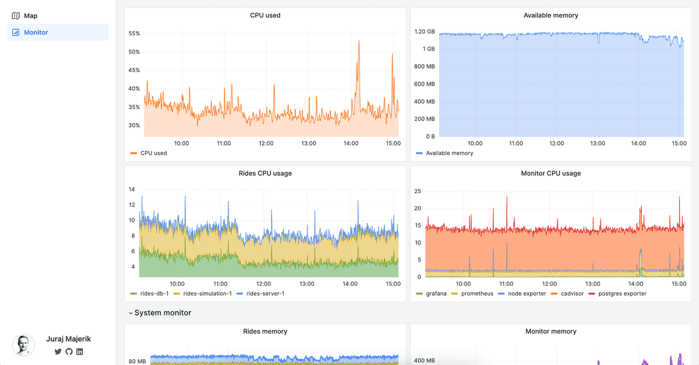The width and height of the screenshot is (699, 365).
Task: Click the Rides memory panel title
Action: pyautogui.click(x=265, y=331)
